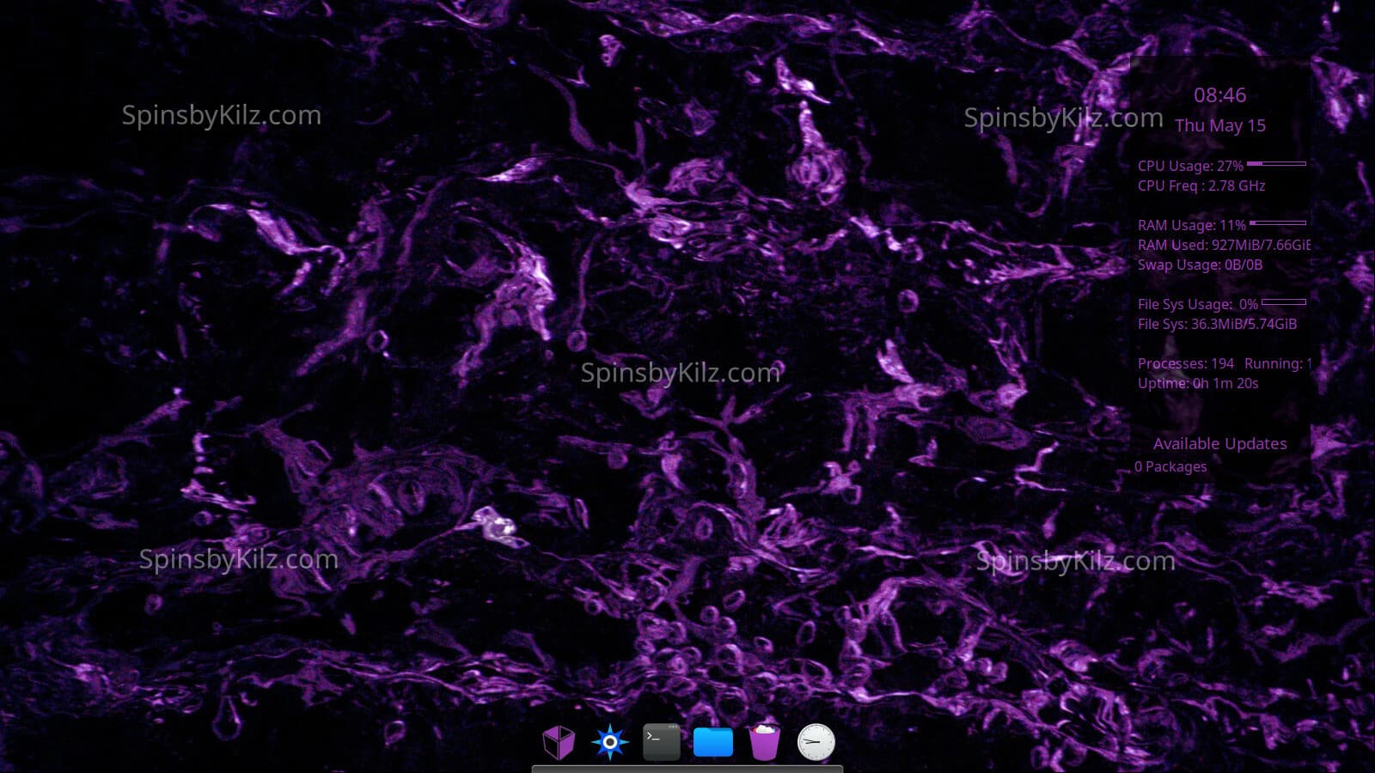Image resolution: width=1375 pixels, height=773 pixels.
Task: Click the 'File Sys: 36.3MiB/5.74GiB' line
Action: pos(1217,324)
